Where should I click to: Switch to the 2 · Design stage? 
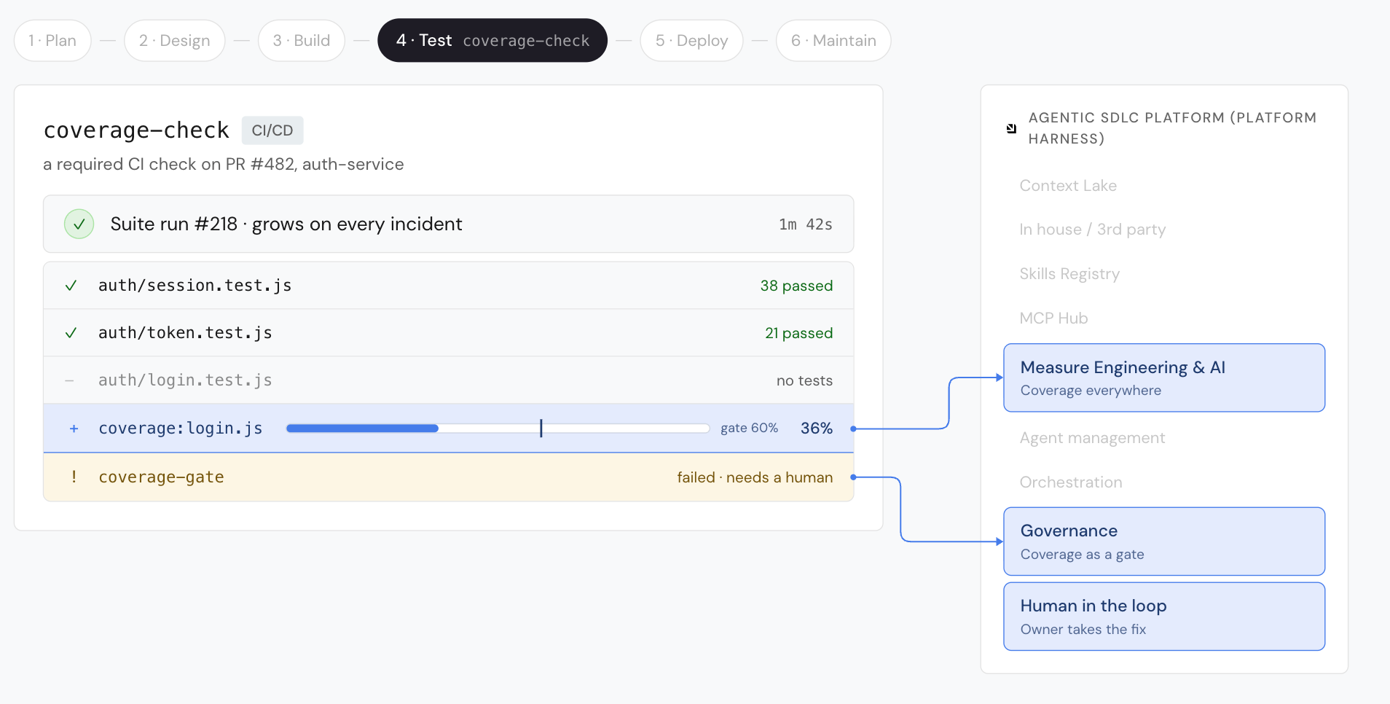tap(175, 41)
